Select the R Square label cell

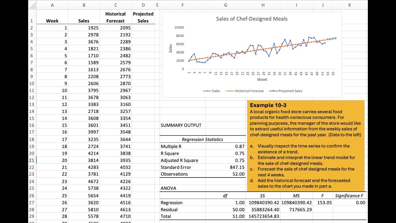(183, 153)
